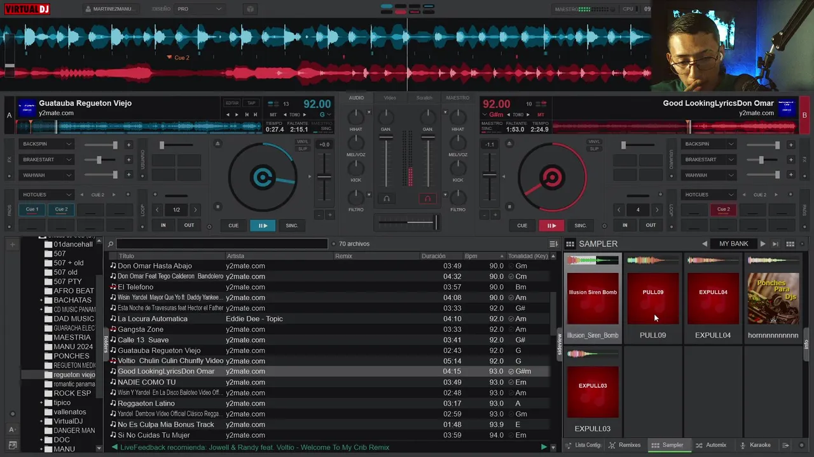Click the browser search magnifier icon
This screenshot has height=457, width=814.
111,244
